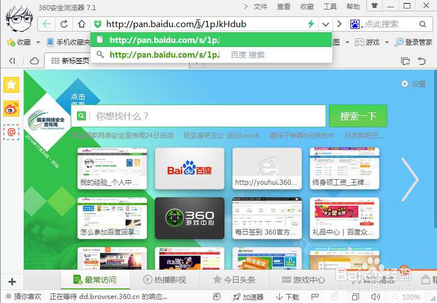The image size is (437, 303).
Task: Open the Baidu 百度 thumbnail
Action: click(x=190, y=168)
